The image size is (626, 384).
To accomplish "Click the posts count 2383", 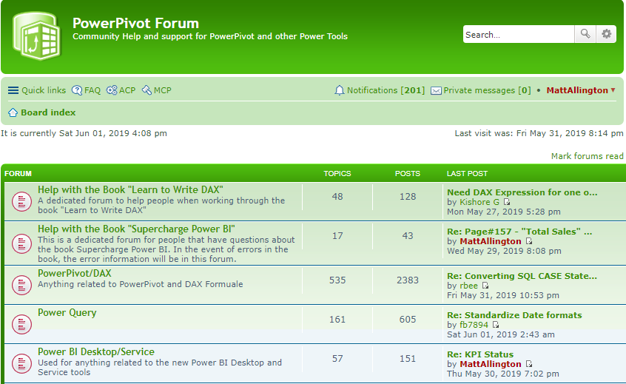I will (408, 280).
